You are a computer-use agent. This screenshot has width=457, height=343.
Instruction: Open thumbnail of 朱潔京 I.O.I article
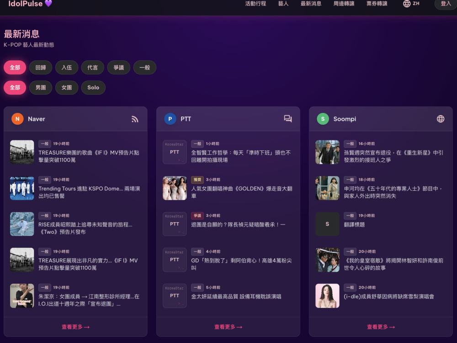tap(22, 296)
